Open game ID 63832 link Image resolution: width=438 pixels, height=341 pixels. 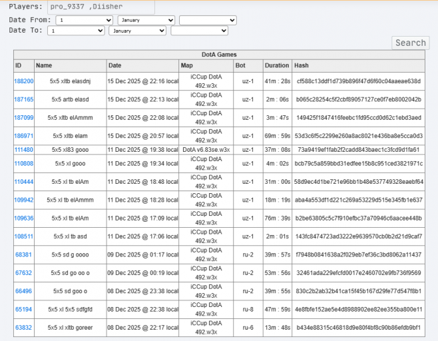click(23, 328)
